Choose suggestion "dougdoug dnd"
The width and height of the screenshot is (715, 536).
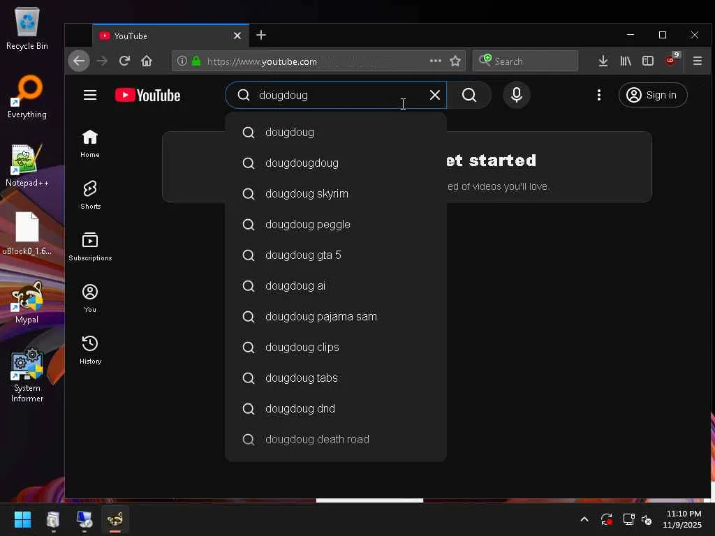point(336,408)
